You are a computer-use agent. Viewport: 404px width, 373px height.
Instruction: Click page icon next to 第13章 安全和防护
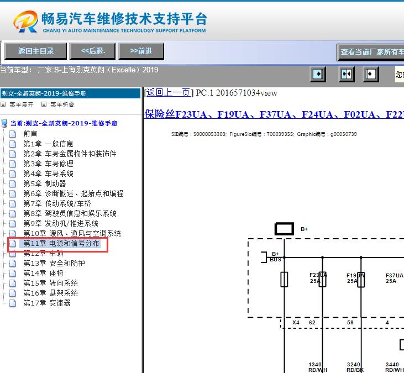tap(13, 263)
